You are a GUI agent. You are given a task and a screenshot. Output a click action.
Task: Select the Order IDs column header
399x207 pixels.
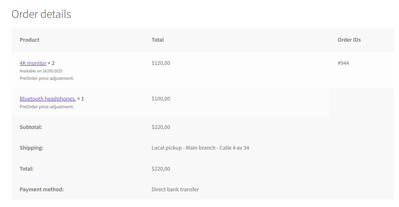point(349,40)
